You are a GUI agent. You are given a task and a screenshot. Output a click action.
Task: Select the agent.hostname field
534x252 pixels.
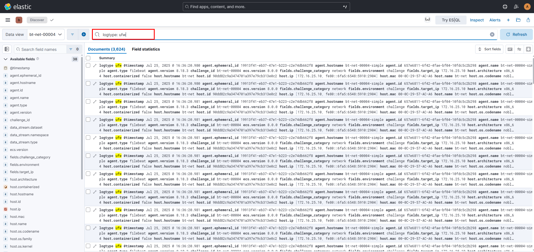[x=23, y=83]
